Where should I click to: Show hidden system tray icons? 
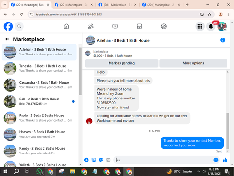[199, 172]
